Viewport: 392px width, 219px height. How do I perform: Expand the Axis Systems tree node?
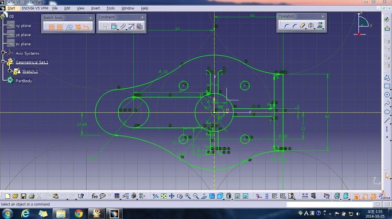pyautogui.click(x=3, y=52)
